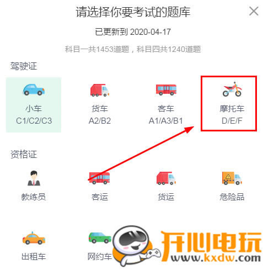Image resolution: width=263 pixels, height=270 pixels.
Task: Click the A1/A3/B1 license label
Action: pos(166,121)
